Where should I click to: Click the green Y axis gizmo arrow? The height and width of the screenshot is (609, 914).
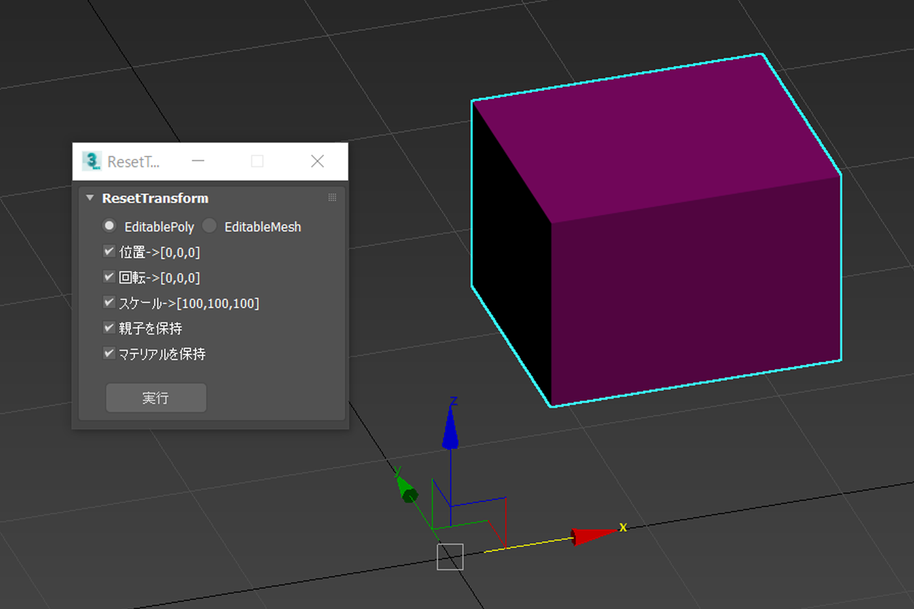point(406,489)
